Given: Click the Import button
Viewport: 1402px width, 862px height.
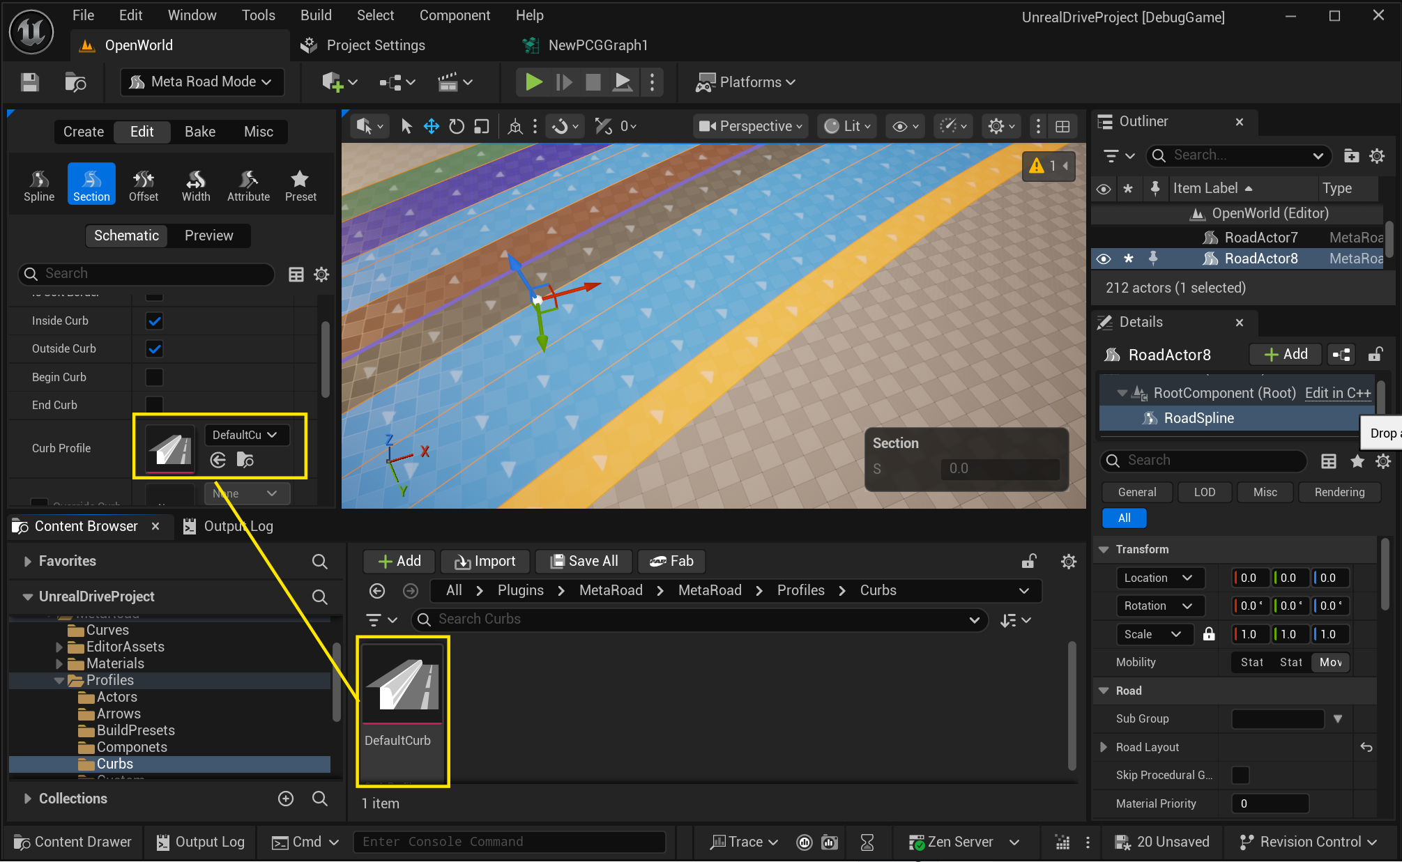Looking at the screenshot, I should tap(485, 562).
